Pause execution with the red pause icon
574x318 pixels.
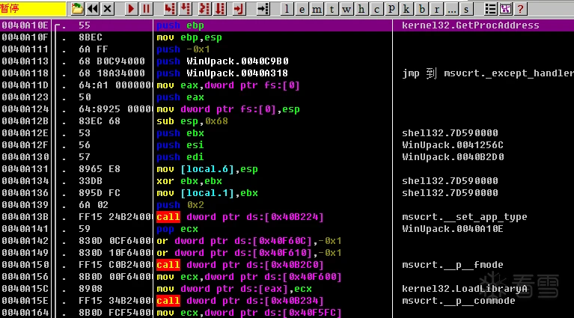146,9
